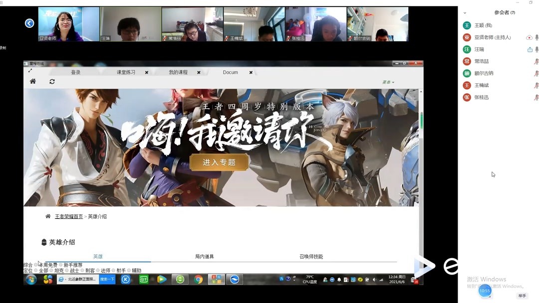Click the screen sharing icon next to 汪瑞
The height and width of the screenshot is (303, 539).
point(531,49)
